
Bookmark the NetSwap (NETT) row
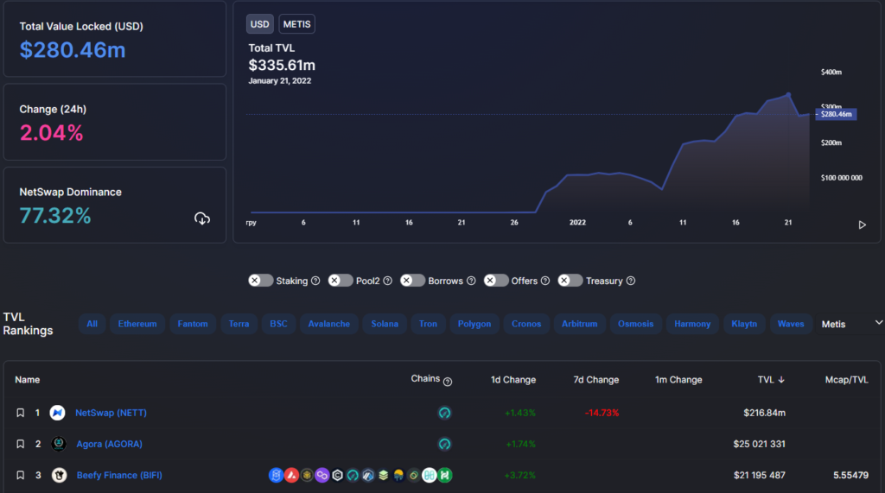[20, 413]
